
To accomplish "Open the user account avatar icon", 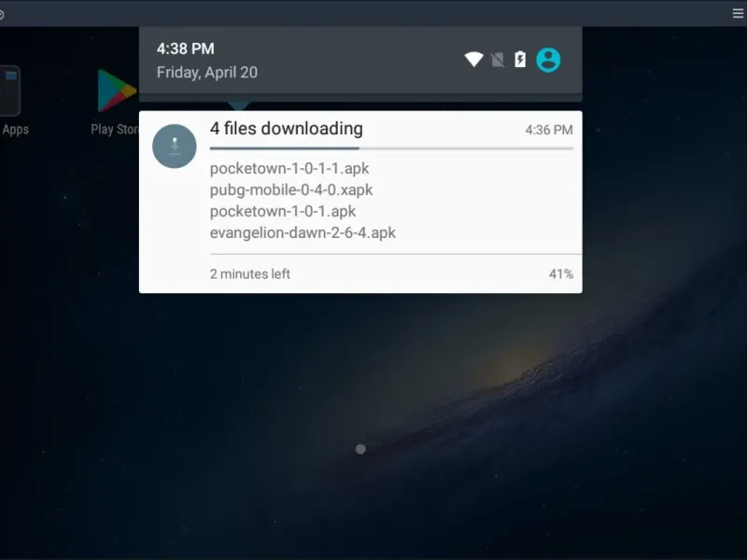I will click(548, 60).
